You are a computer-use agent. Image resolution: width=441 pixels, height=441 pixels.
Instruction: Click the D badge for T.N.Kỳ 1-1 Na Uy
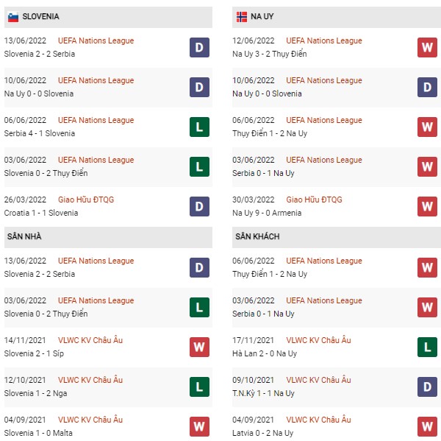point(427,387)
